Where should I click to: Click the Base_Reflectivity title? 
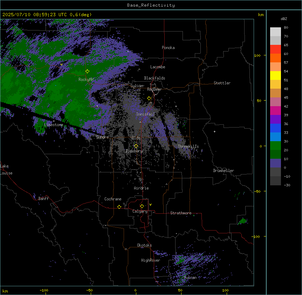pyautogui.click(x=151, y=5)
